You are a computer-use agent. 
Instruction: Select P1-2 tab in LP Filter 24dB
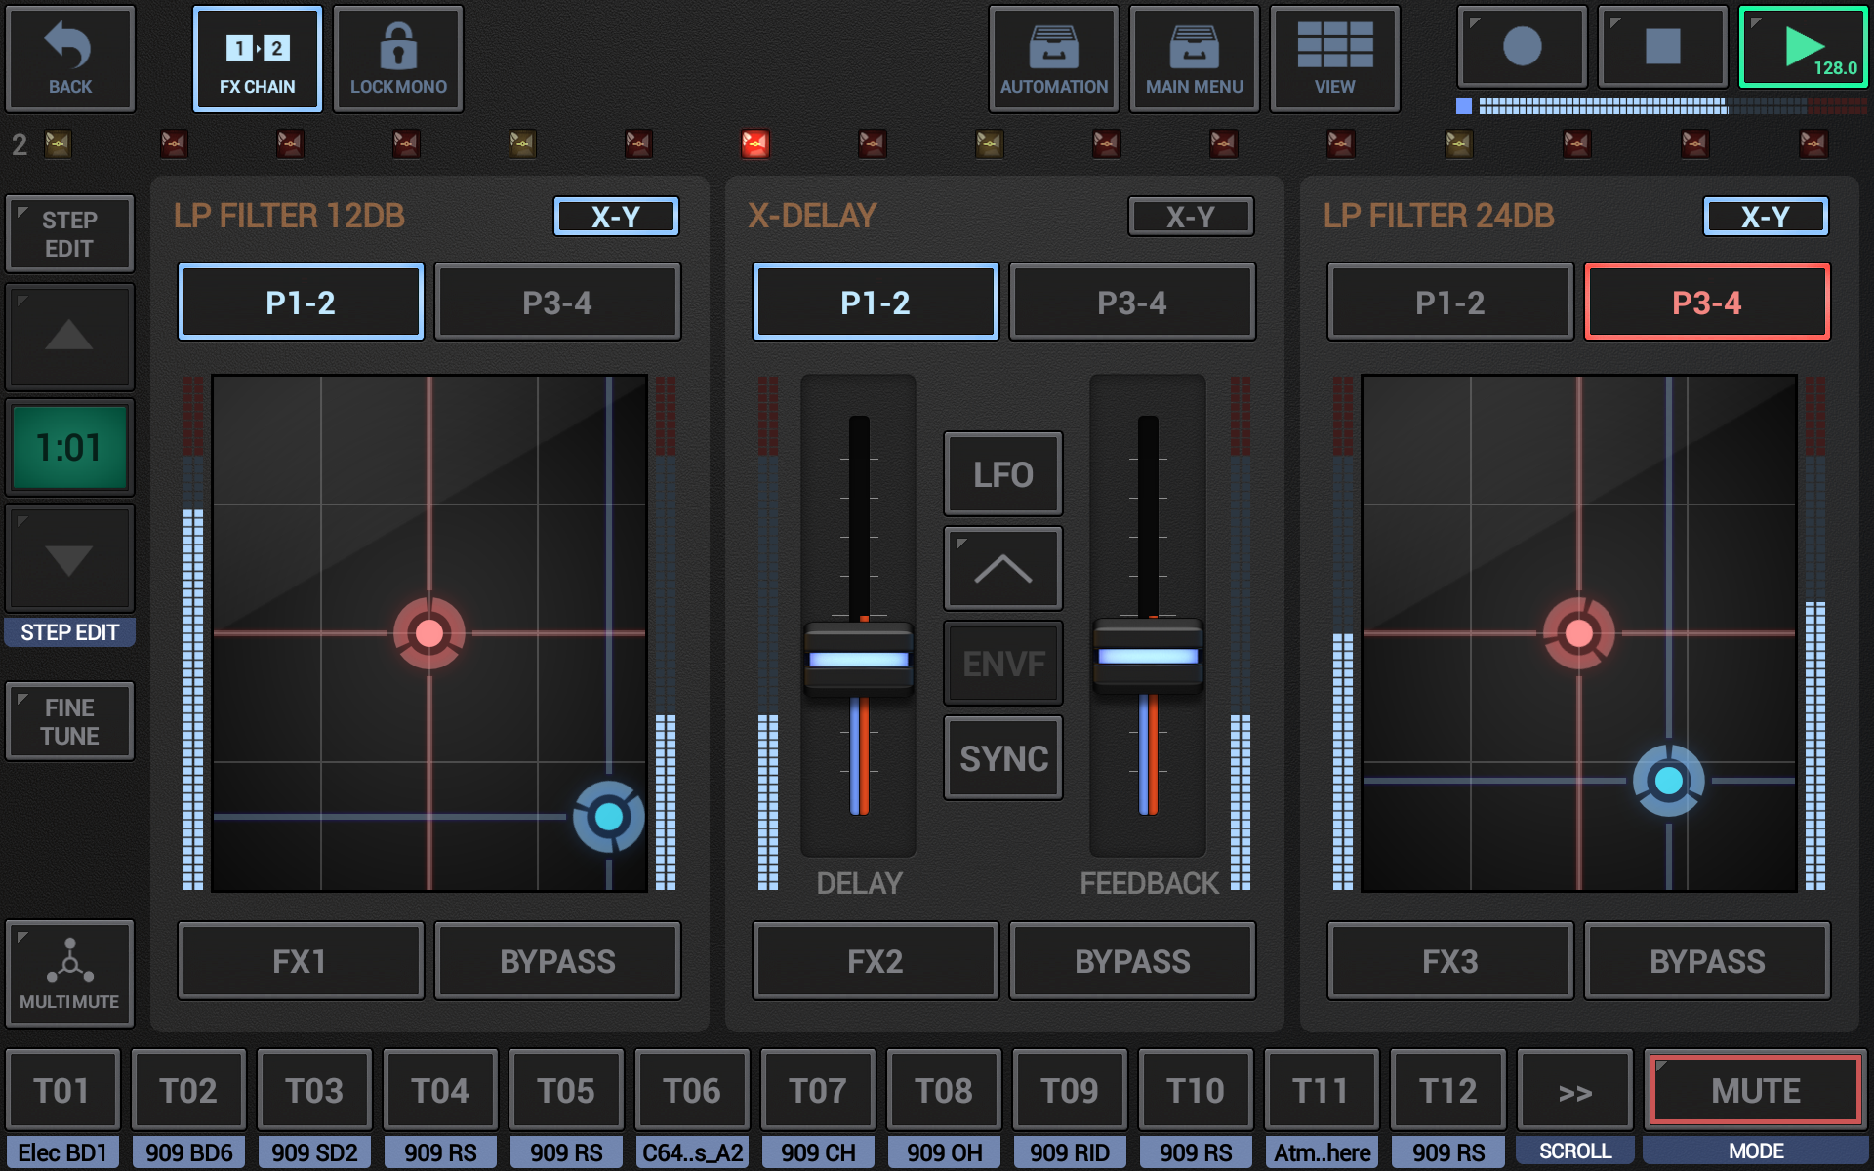coord(1449,303)
